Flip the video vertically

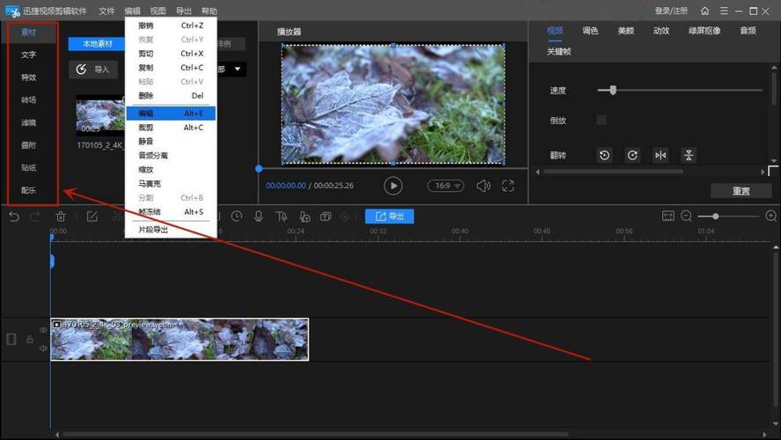(x=689, y=155)
